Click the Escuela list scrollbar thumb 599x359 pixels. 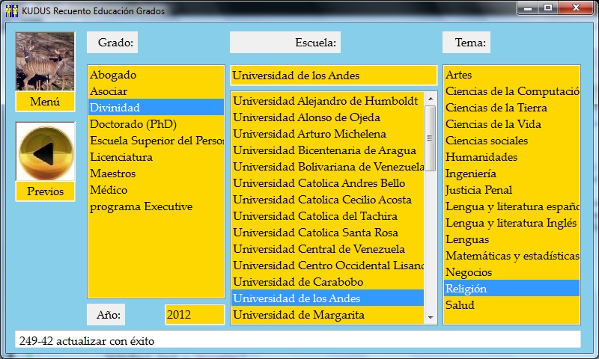(431, 138)
